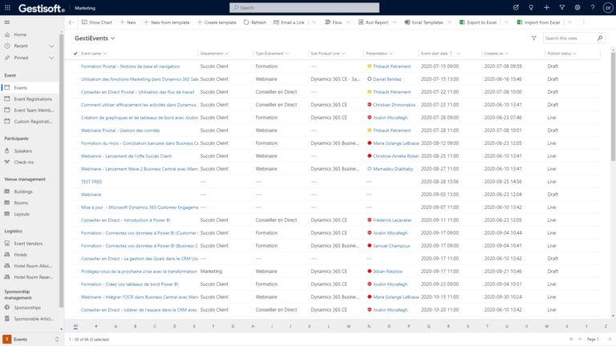Switch area using Events selector at bottom
The image size is (616, 346).
(x=31, y=340)
